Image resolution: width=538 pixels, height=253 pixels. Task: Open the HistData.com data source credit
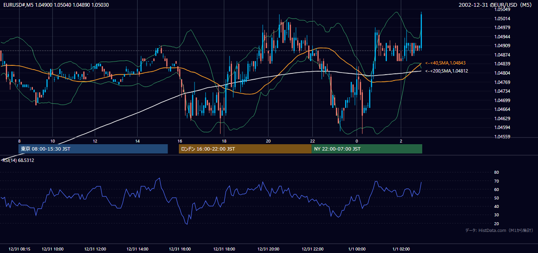[499, 230]
